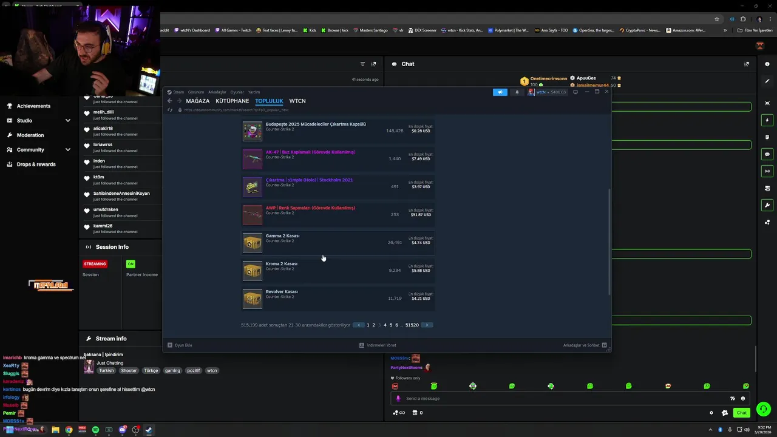Screen dimensions: 777x437
Task: Click Oyun Ekle at Steam bottom bar
Action: pos(180,345)
